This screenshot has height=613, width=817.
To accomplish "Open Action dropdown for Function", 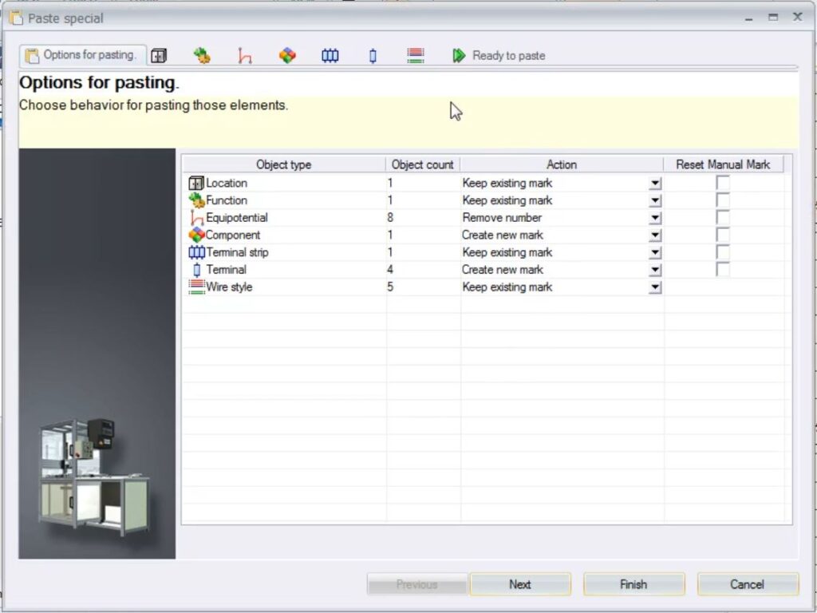I will (x=656, y=200).
